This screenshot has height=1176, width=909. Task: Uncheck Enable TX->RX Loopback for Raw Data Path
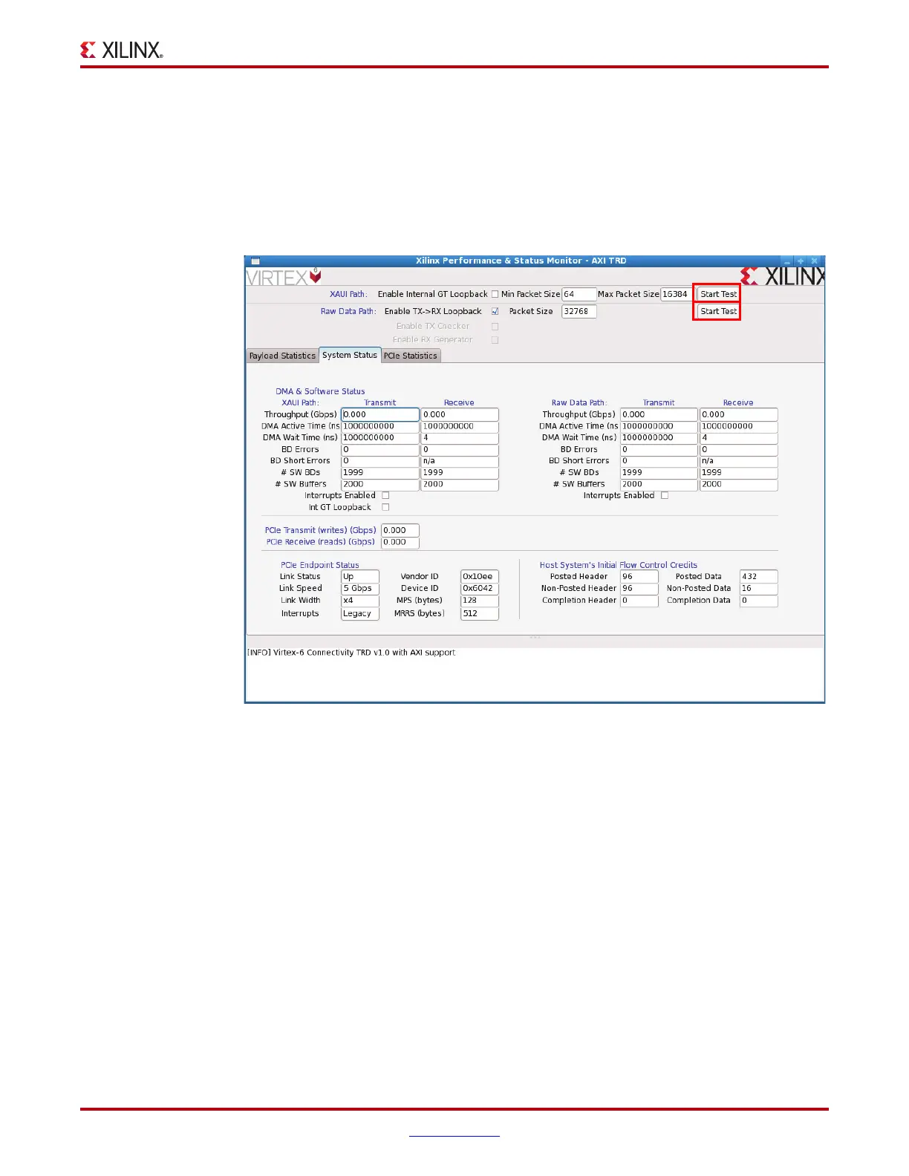[495, 312]
